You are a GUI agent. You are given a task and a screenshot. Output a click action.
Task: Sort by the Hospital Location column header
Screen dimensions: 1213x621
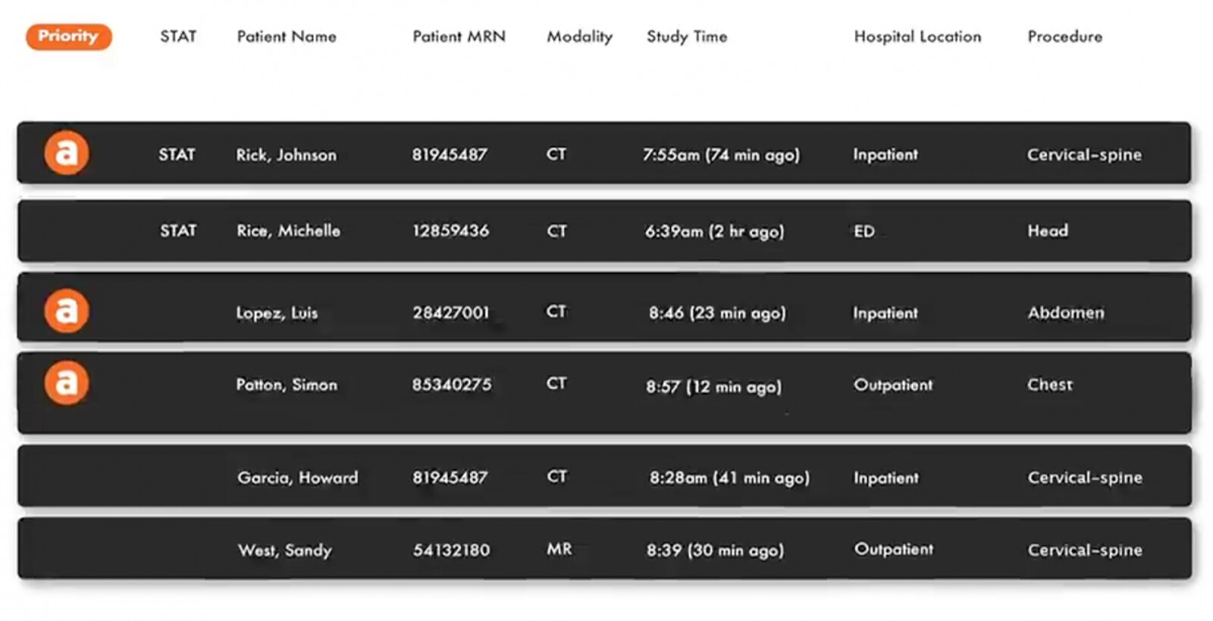(917, 36)
